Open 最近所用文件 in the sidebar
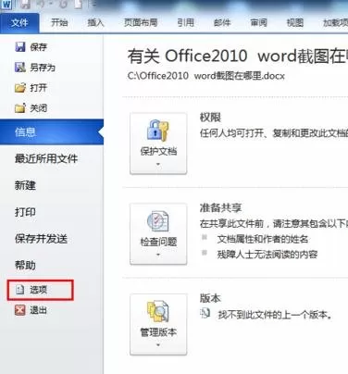The height and width of the screenshot is (374, 348). point(46,159)
